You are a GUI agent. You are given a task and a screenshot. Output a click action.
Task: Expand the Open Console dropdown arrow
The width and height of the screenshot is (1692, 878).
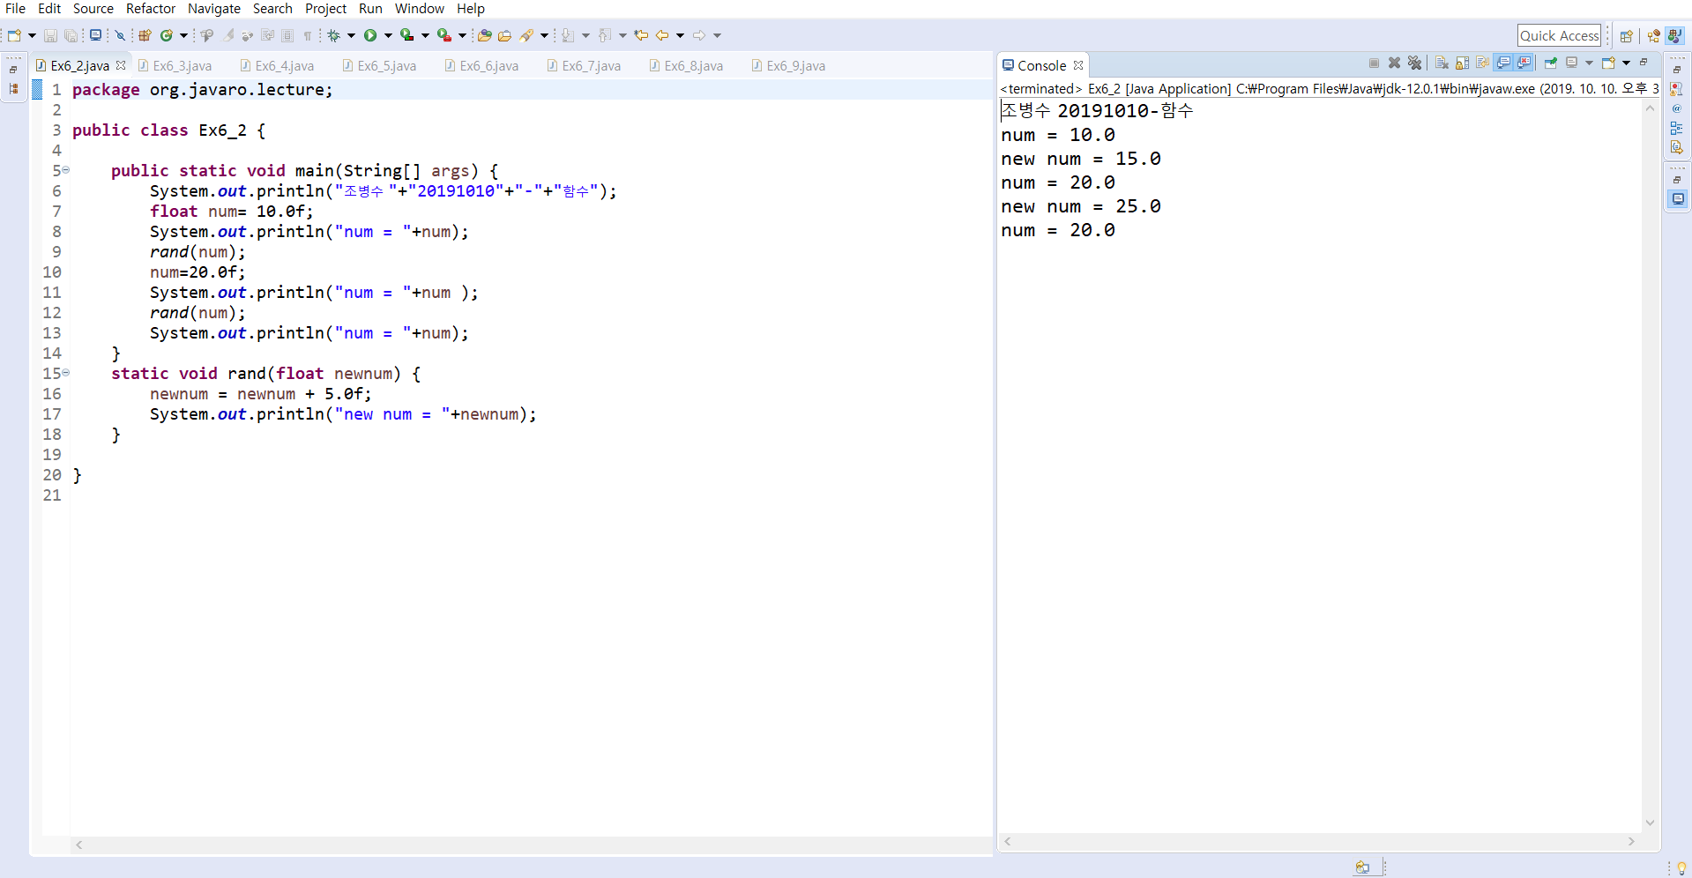point(1627,63)
